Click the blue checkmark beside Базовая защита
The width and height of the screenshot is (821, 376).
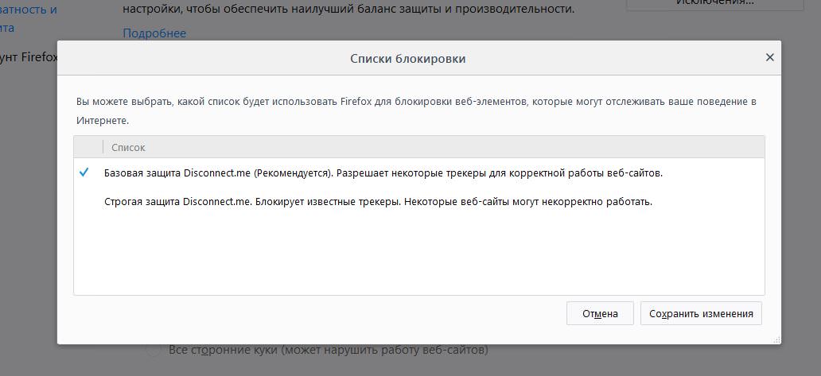(x=84, y=172)
